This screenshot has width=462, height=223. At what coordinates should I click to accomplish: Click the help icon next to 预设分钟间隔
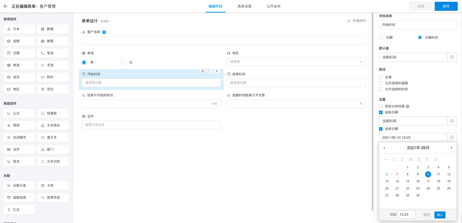408,106
